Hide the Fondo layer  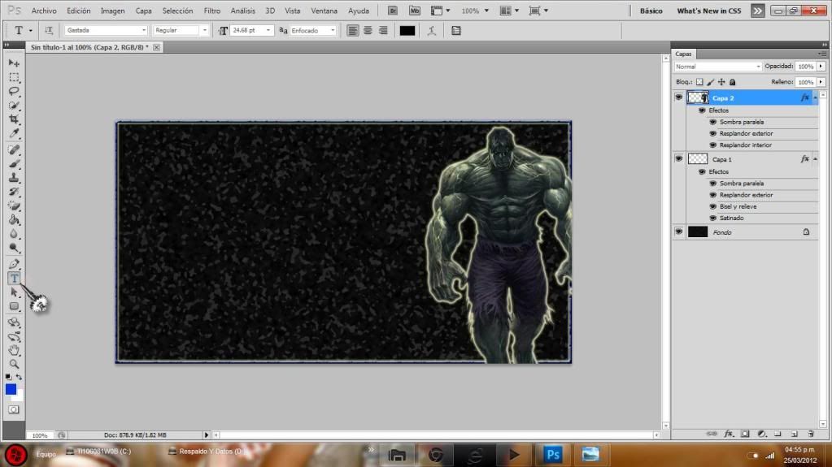tap(678, 231)
